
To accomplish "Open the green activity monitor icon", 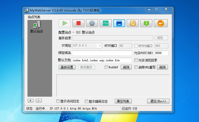I will click(106, 23).
